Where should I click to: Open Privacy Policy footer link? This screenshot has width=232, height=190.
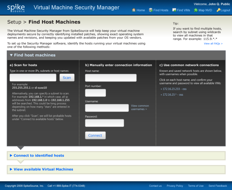pos(175,186)
